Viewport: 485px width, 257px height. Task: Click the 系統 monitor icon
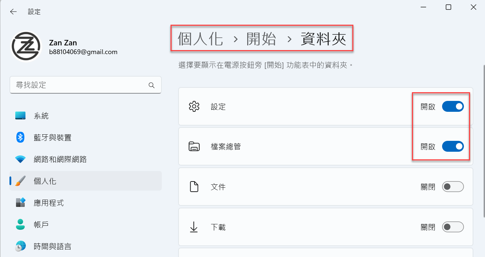(20, 116)
